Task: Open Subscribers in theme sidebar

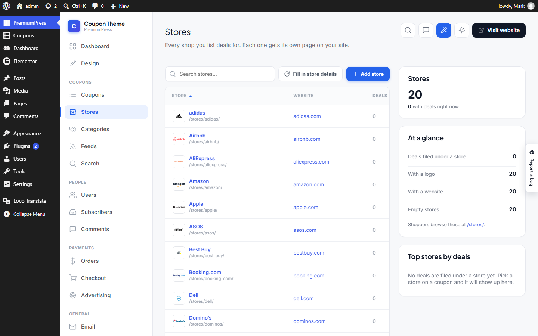Action: [106, 212]
